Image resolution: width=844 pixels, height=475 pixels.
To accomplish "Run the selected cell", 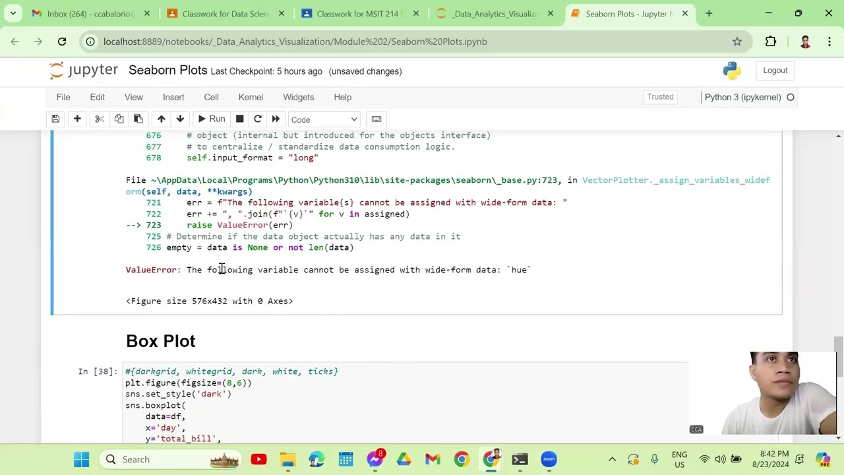I will point(211,119).
